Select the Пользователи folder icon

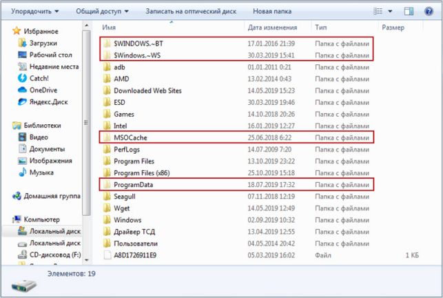[107, 243]
